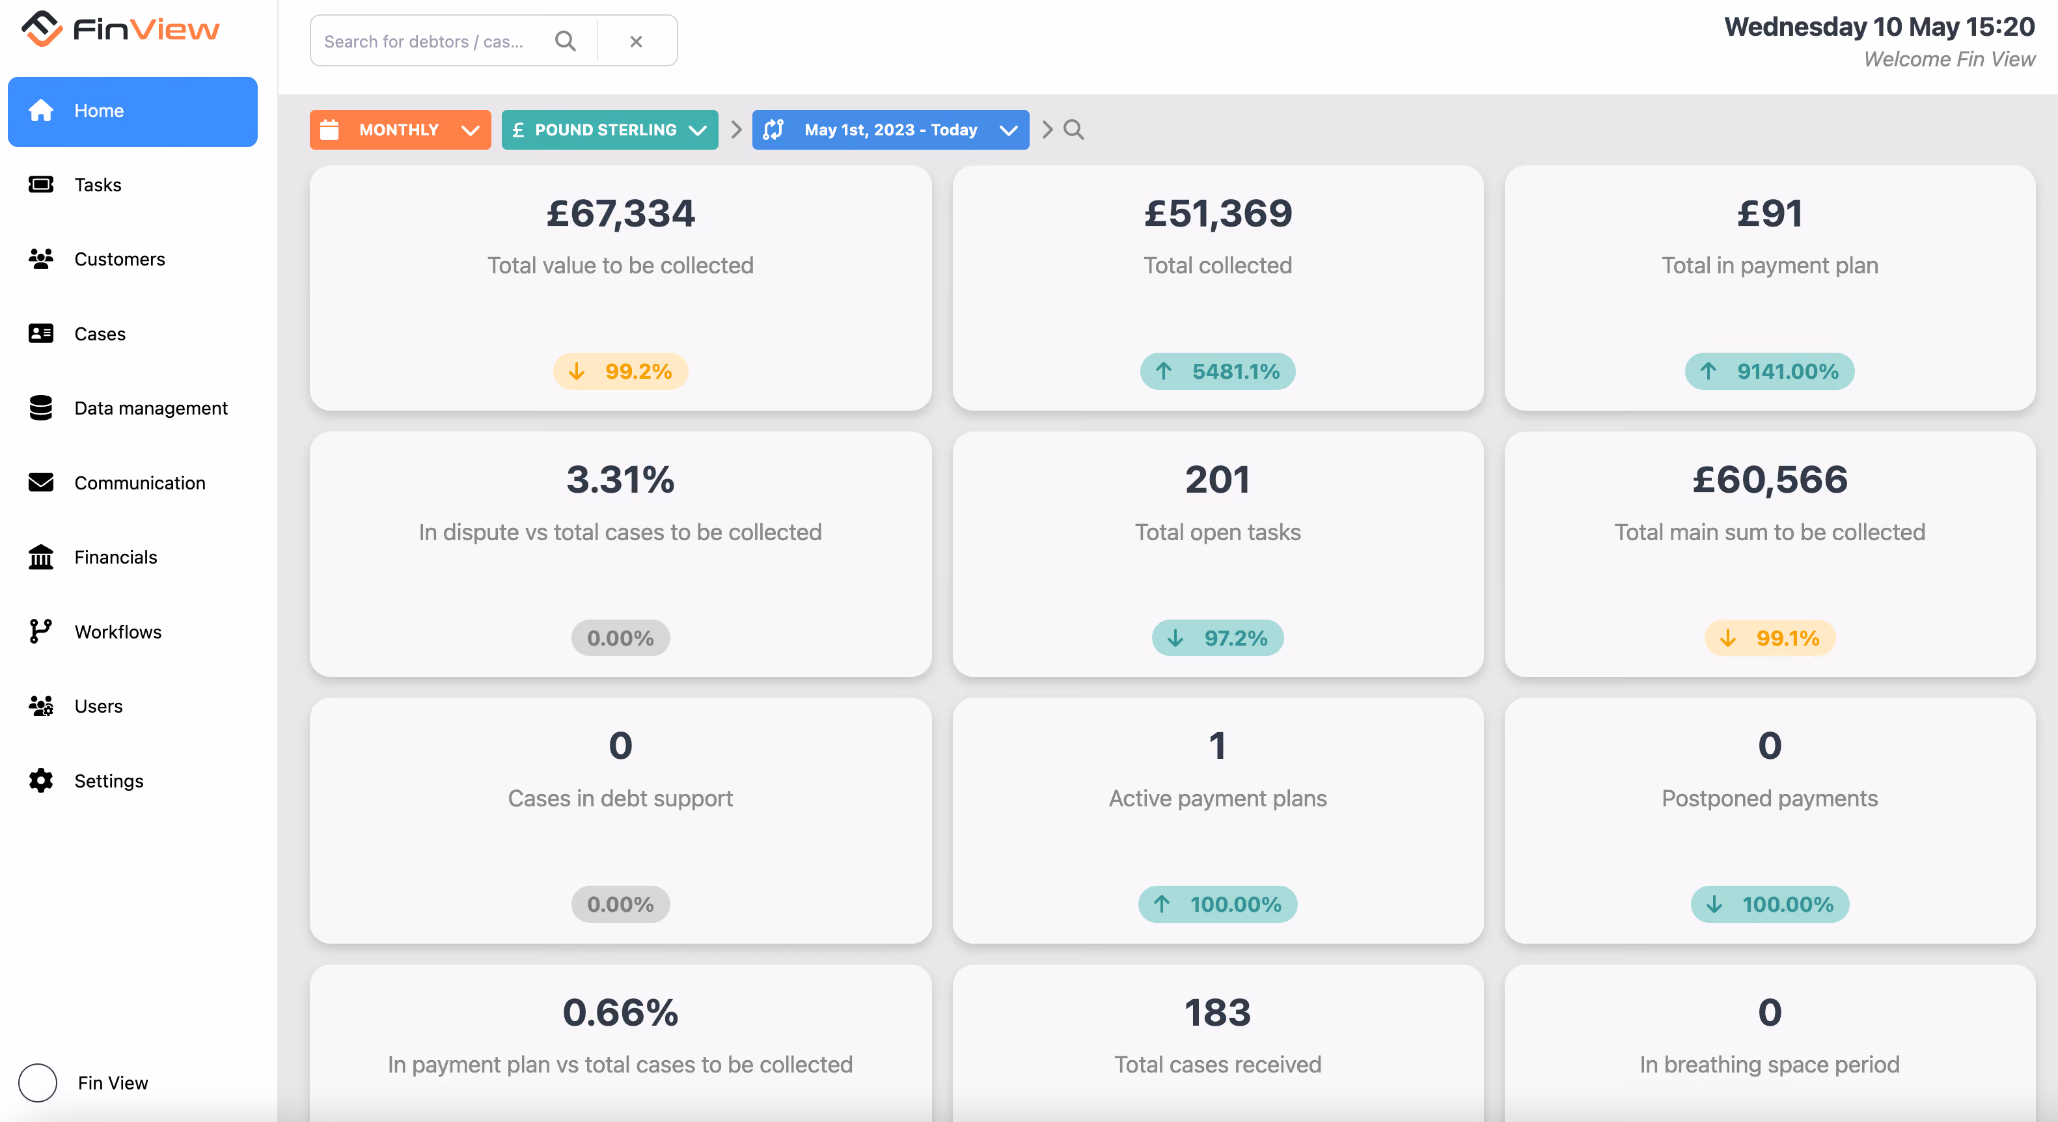Click the 99.1% decrease badge
The width and height of the screenshot is (2058, 1122).
[x=1770, y=638]
